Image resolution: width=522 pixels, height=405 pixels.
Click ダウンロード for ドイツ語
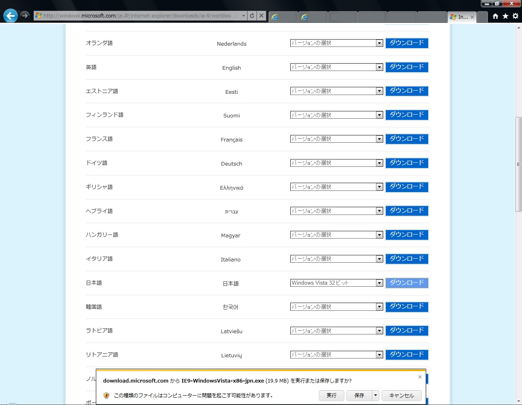point(407,163)
